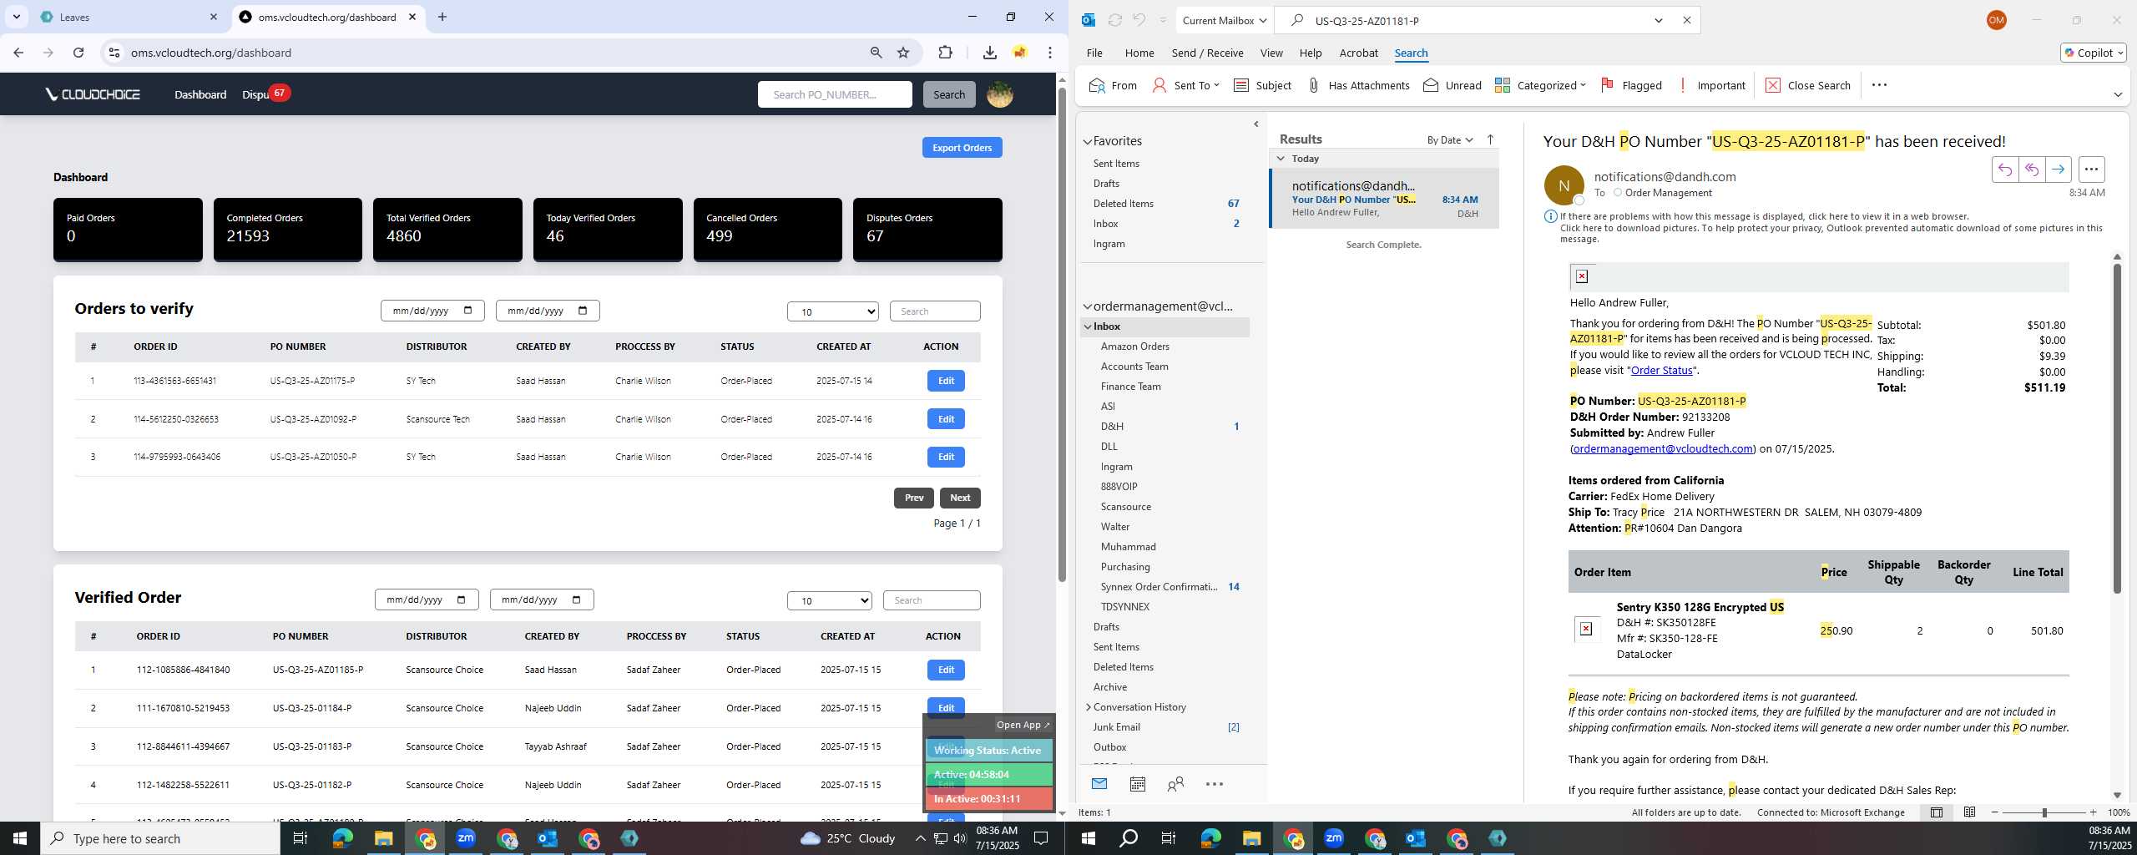The image size is (2137, 855).
Task: Click Outlook Reply All icon
Action: [2031, 169]
